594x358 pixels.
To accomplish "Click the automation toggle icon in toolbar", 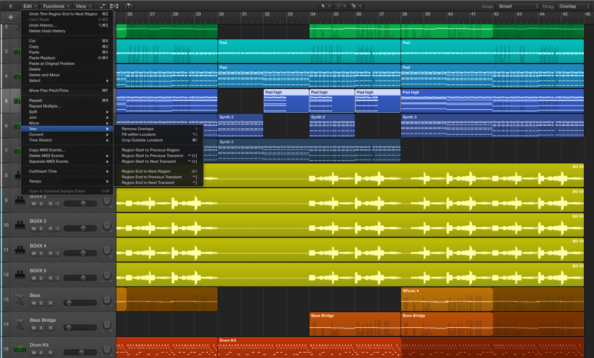I will coord(102,6).
